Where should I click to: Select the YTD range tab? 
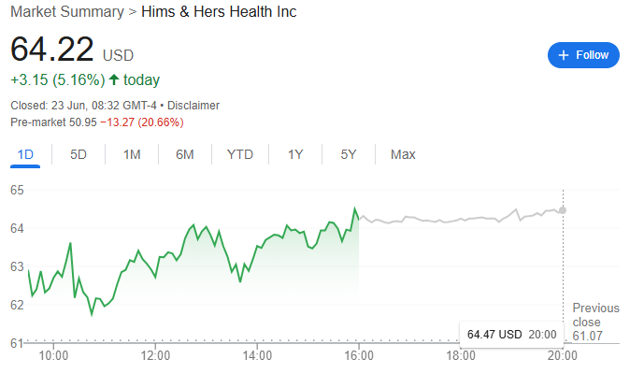pos(240,154)
